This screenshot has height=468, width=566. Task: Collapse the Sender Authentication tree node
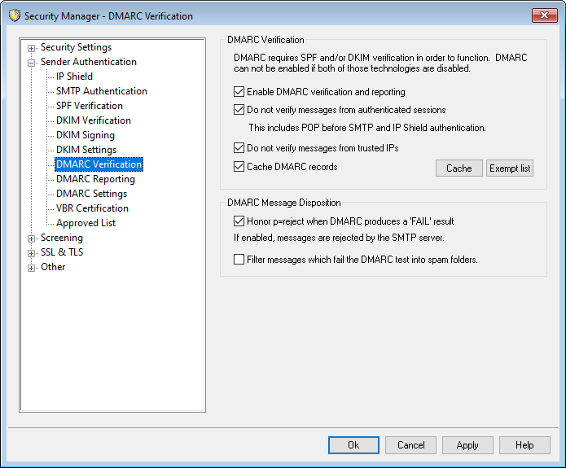tap(32, 62)
